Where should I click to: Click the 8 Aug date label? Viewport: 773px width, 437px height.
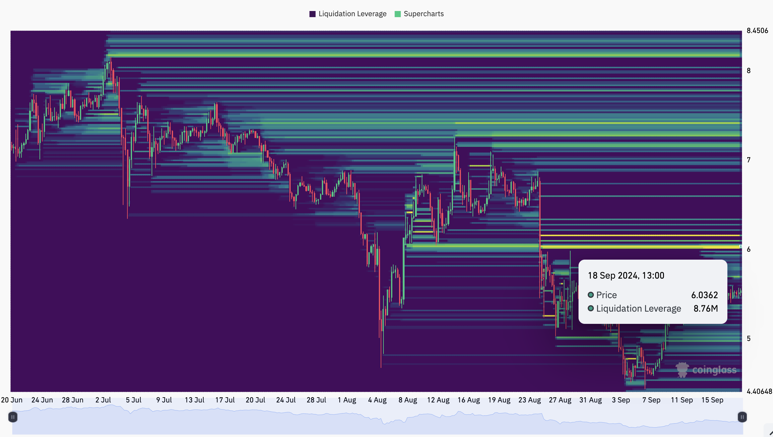coord(408,400)
